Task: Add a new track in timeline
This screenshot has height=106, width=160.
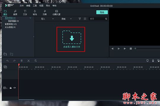Action: (5, 67)
